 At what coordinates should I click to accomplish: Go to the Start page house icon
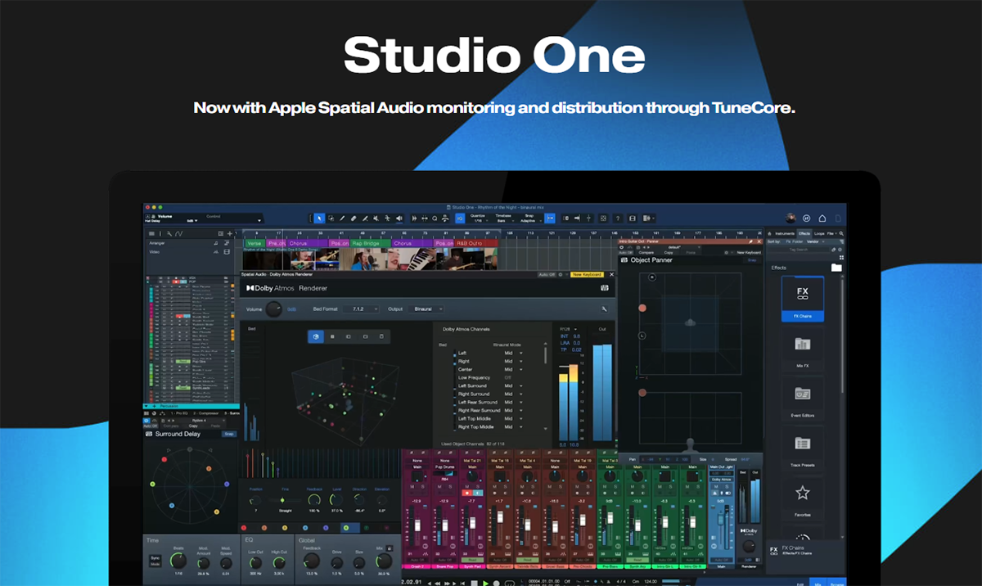click(822, 219)
